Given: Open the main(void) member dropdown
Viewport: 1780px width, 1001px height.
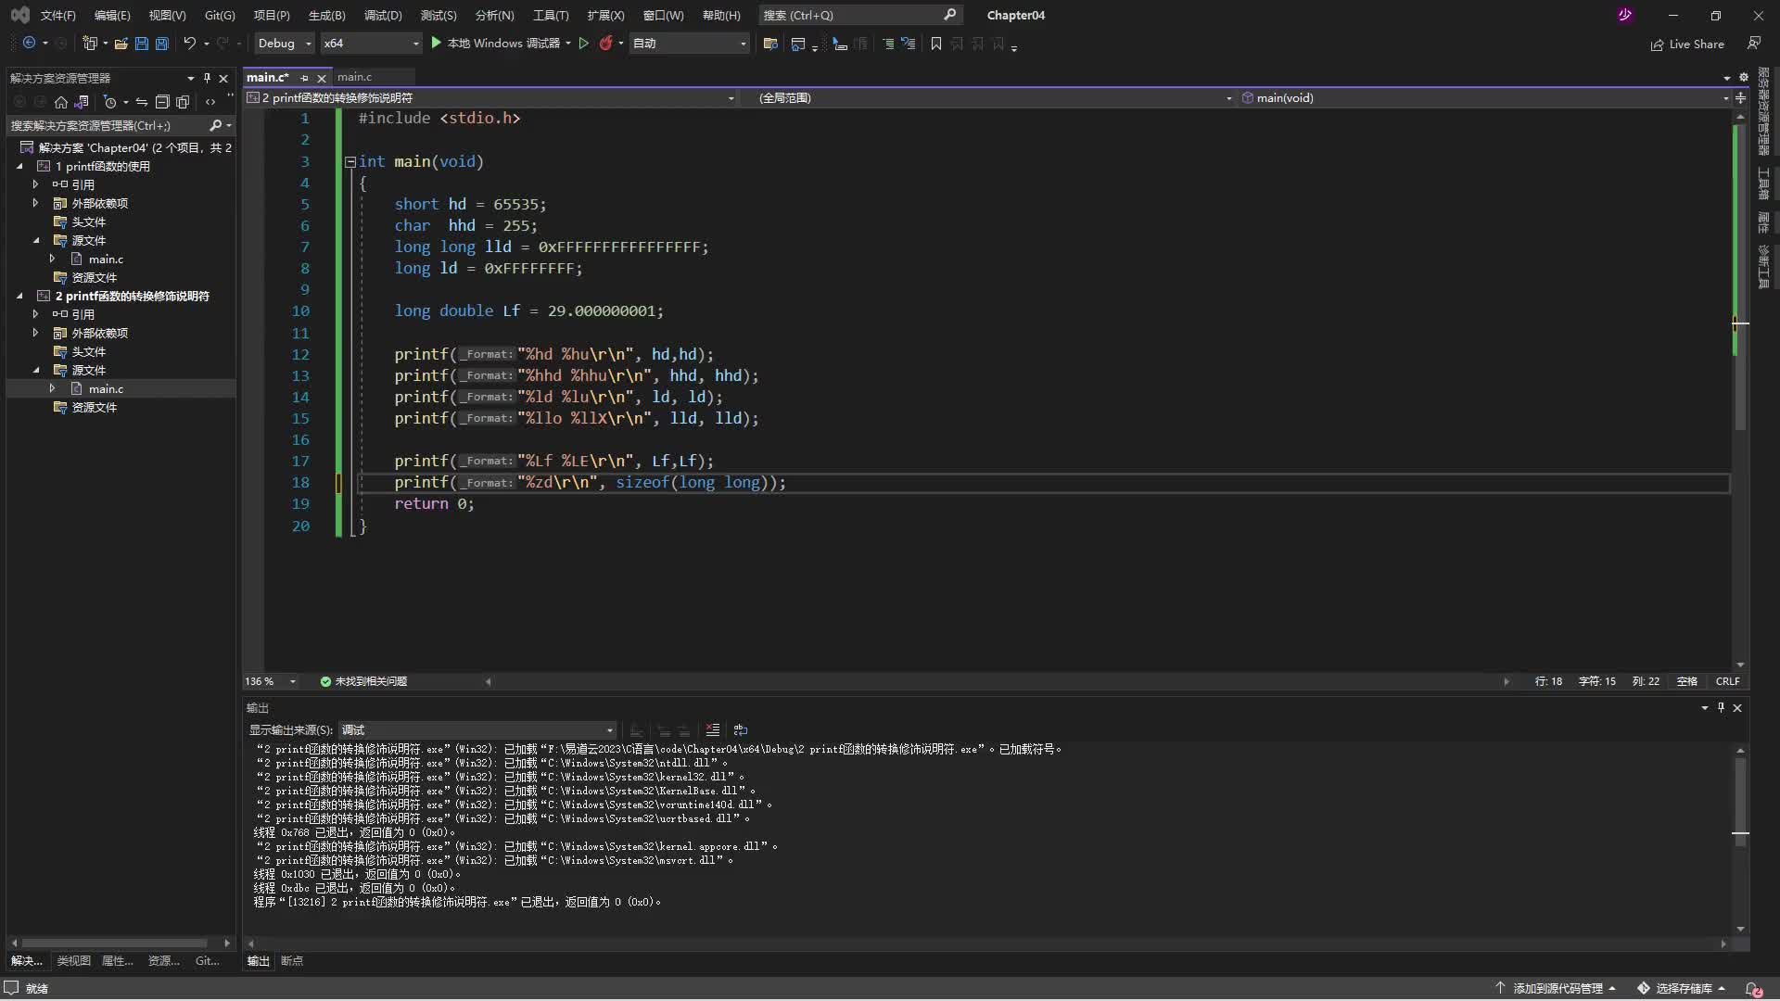Looking at the screenshot, I should pos(1483,97).
